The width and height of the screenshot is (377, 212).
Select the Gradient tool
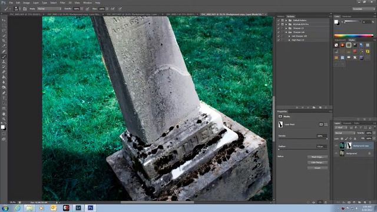pos(4,77)
